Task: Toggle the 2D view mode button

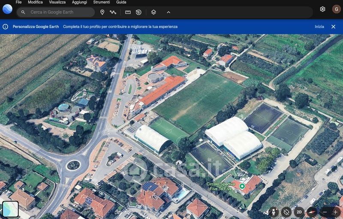Action: [x=299, y=212]
